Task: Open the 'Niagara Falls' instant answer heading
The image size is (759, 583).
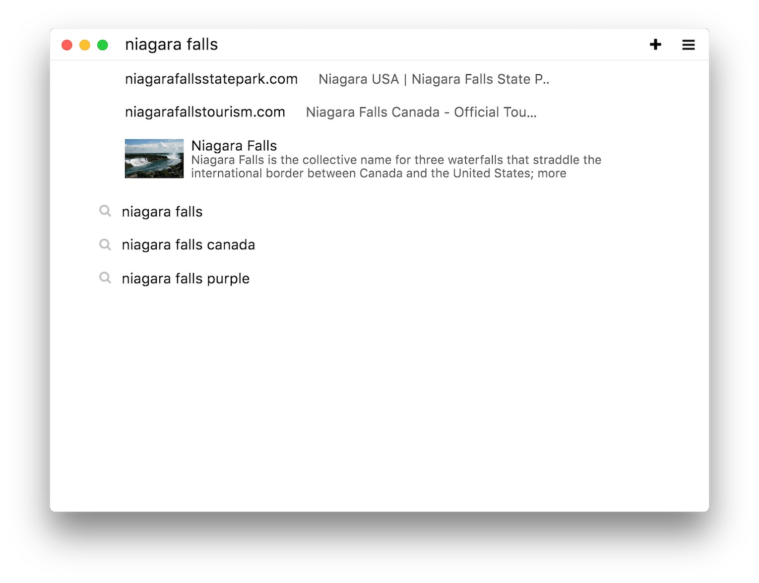Action: pyautogui.click(x=234, y=146)
